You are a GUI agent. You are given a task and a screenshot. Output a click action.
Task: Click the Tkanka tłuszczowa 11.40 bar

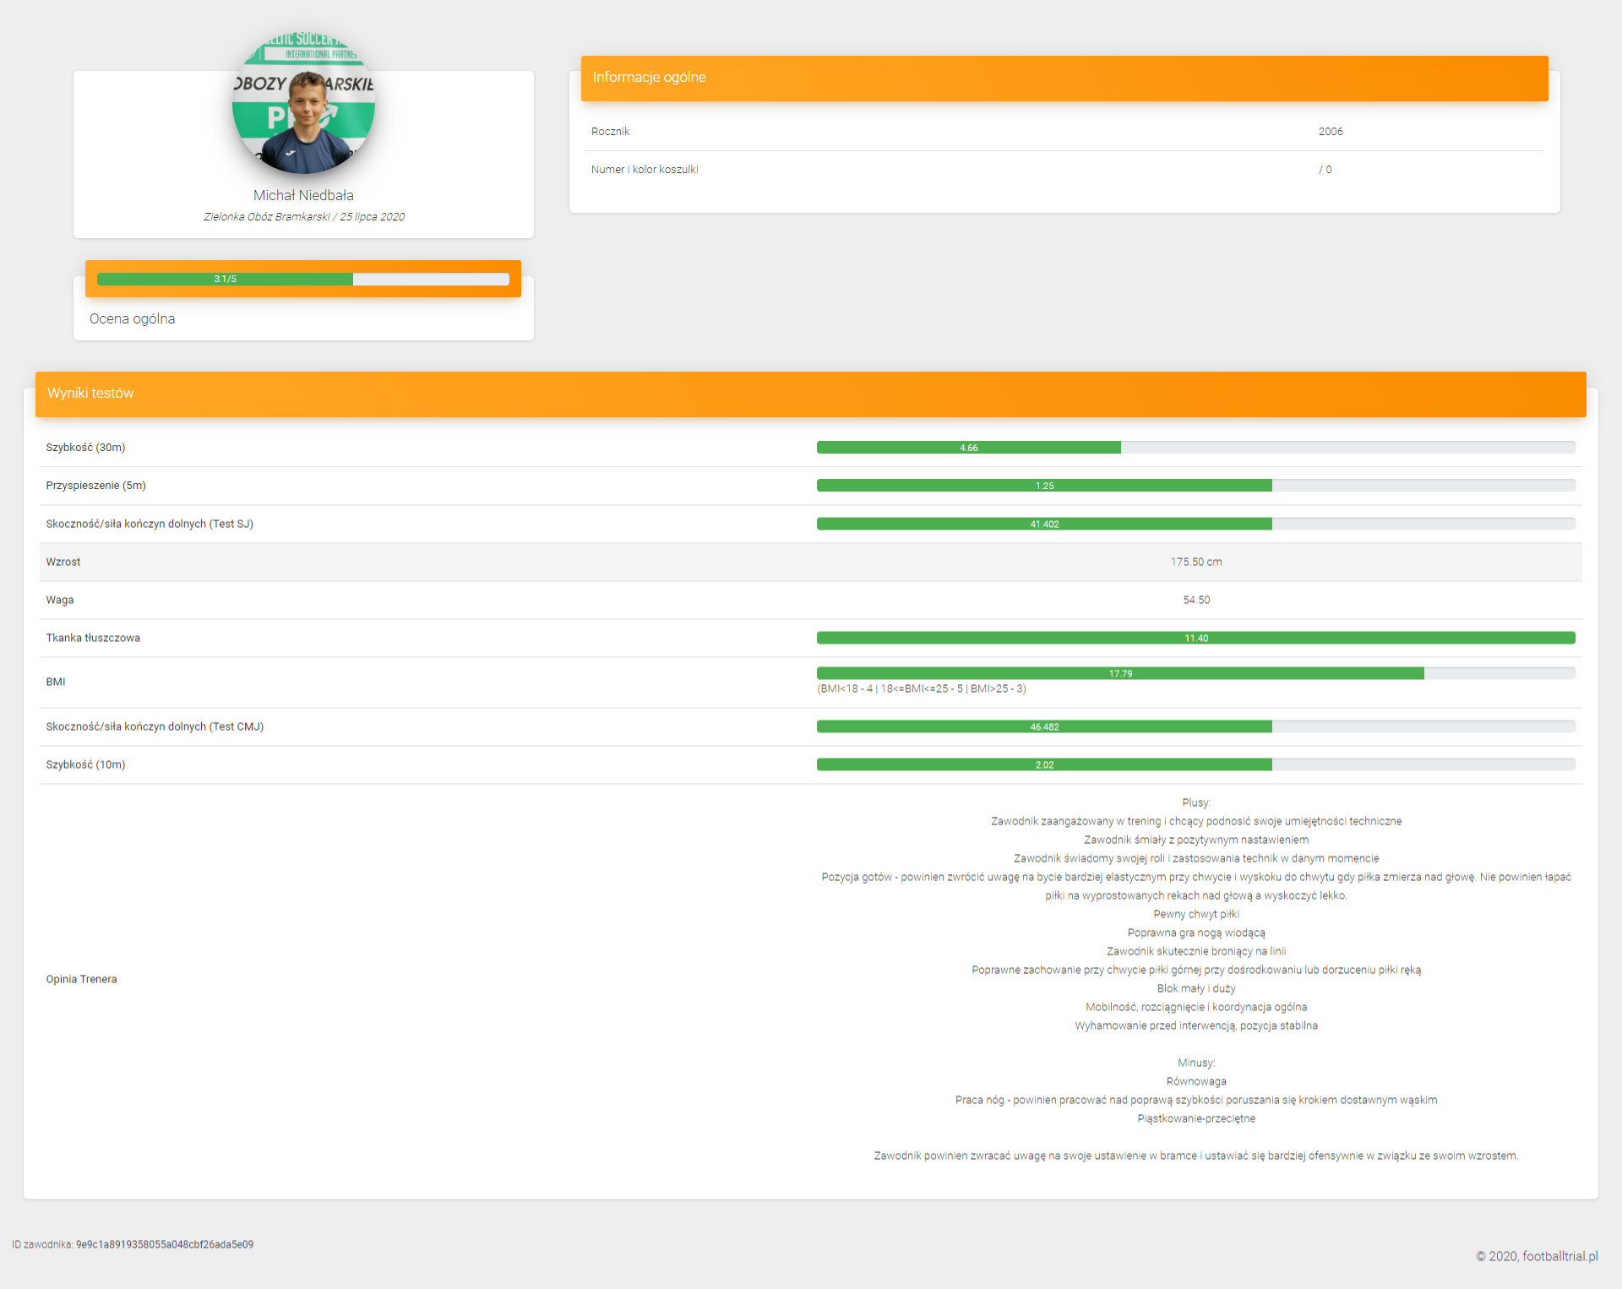(1195, 638)
